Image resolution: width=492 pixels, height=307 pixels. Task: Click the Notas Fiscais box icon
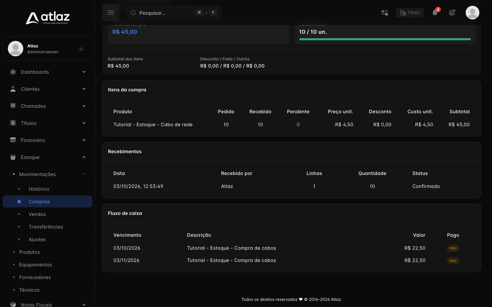pos(13,304)
